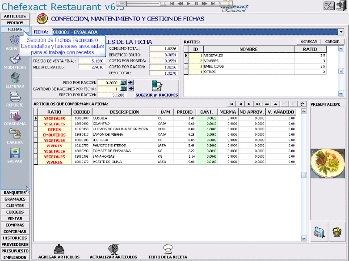Go to next record in articles navigator
The height and width of the screenshot is (261, 349).
(249, 104)
